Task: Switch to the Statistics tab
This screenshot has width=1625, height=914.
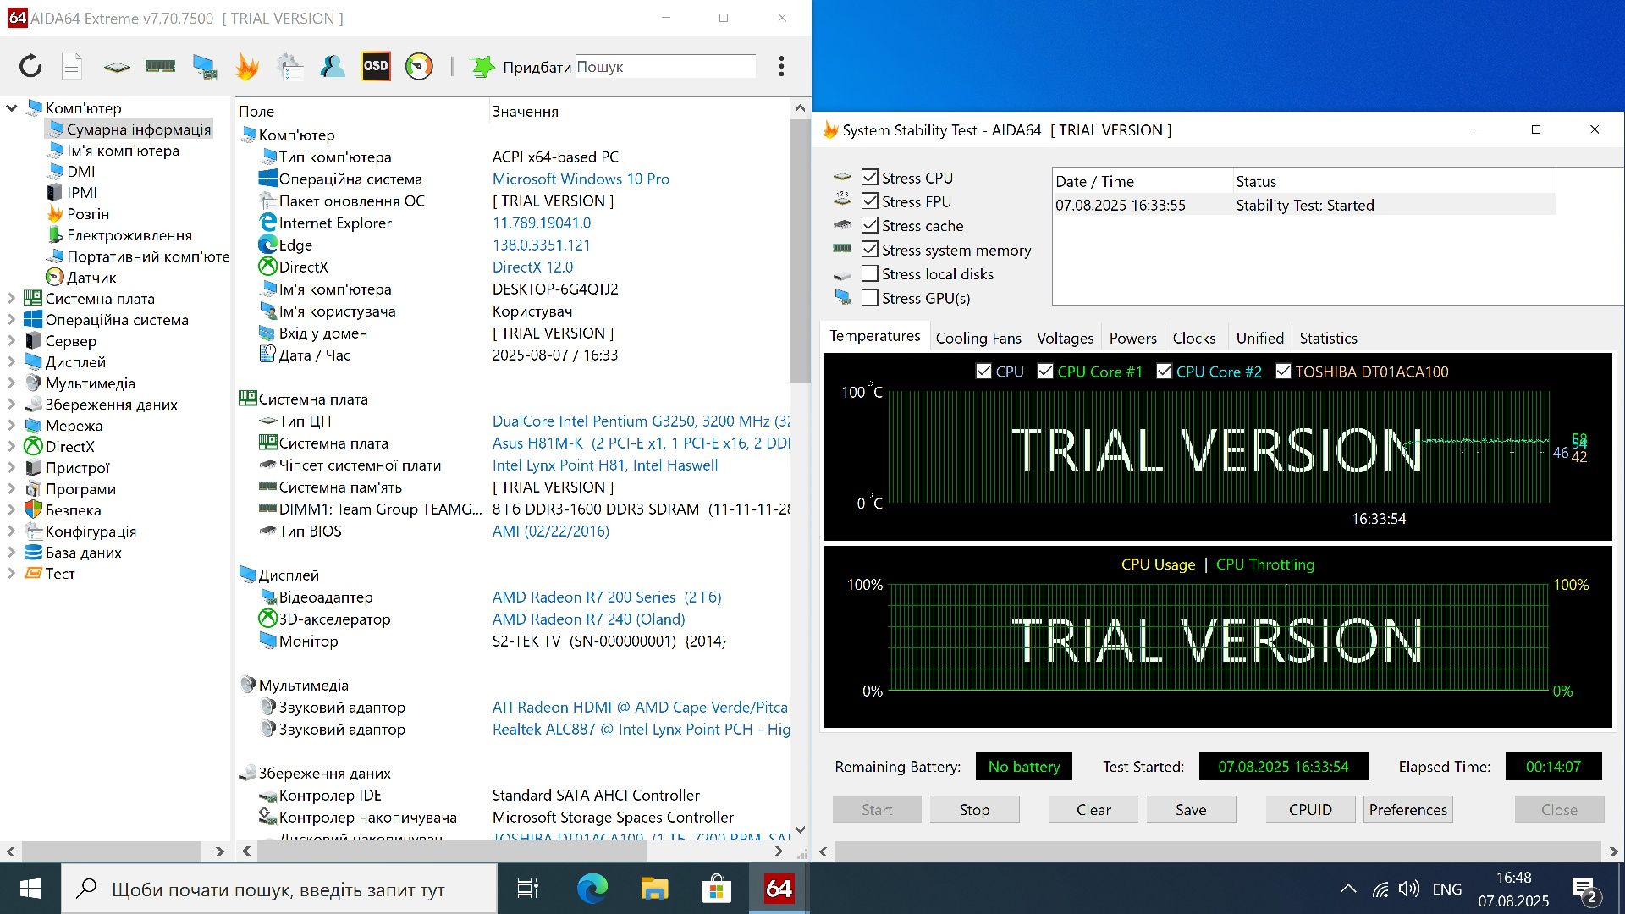Action: click(1328, 338)
